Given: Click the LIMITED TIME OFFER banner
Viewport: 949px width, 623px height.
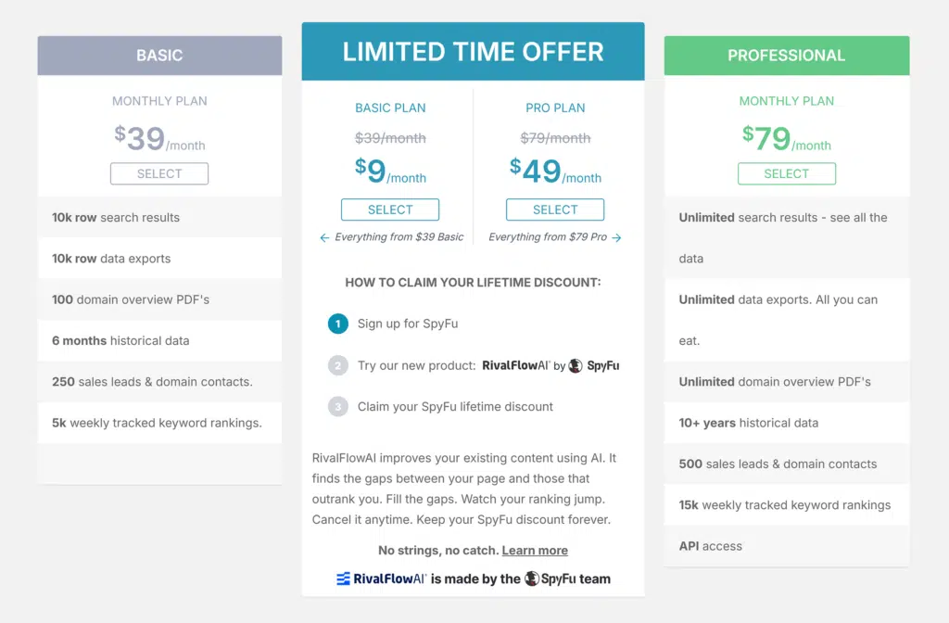Looking at the screenshot, I should [x=473, y=51].
